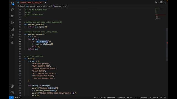Image resolution: width=177 pixels, height=99 pixels.
Task: Click the string "Sardar Vallabhai Patel"
Action: point(44,68)
